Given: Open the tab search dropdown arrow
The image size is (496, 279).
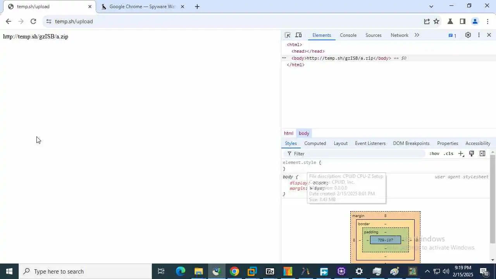Looking at the screenshot, I should pos(431,6).
